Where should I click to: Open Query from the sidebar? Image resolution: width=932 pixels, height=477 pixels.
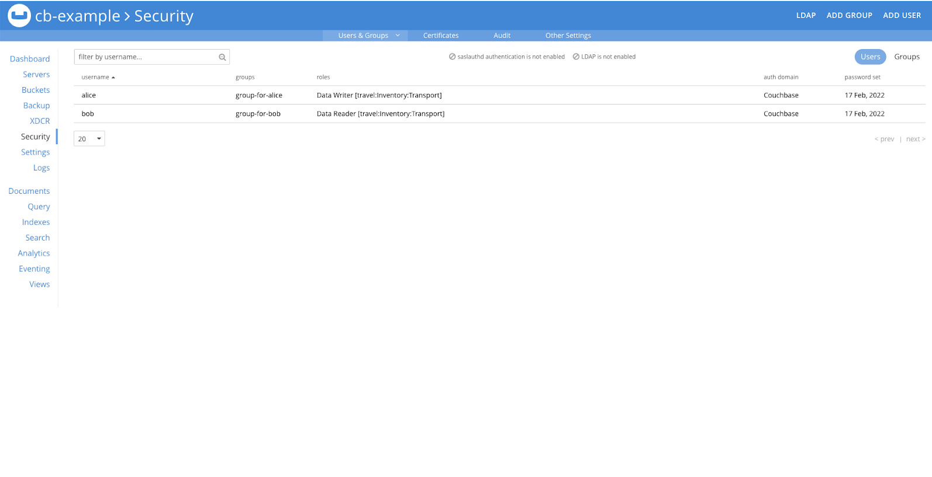coord(39,207)
